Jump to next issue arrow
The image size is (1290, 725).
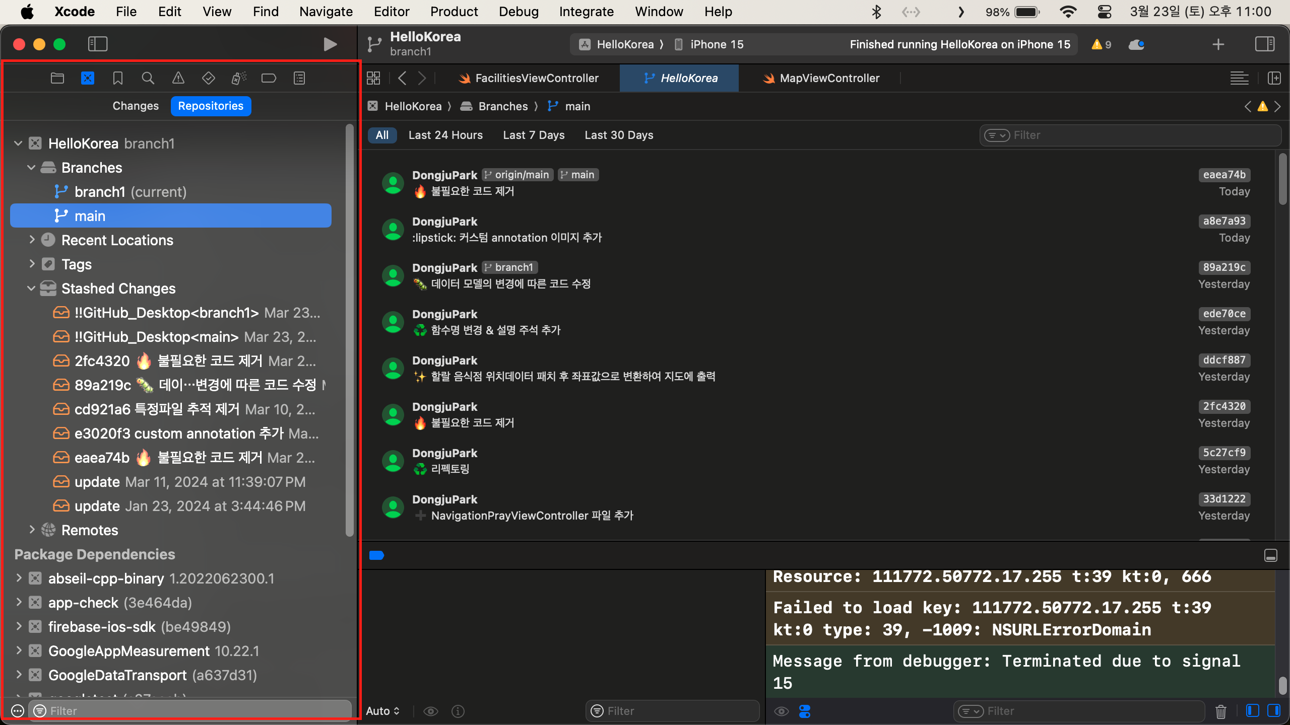1277,106
